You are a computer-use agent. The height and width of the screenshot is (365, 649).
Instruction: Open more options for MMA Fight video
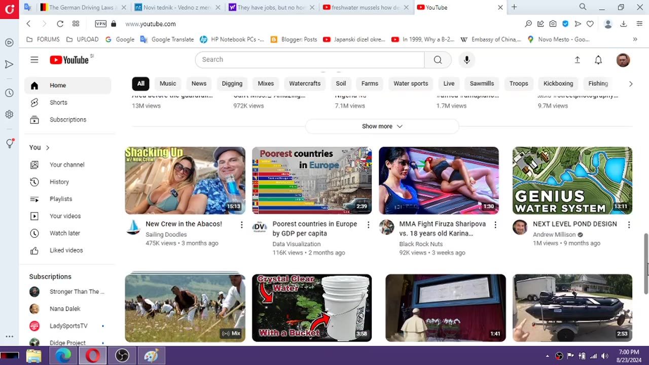pyautogui.click(x=495, y=225)
